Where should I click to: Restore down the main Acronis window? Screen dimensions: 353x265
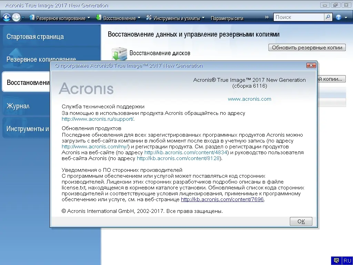(336, 5)
